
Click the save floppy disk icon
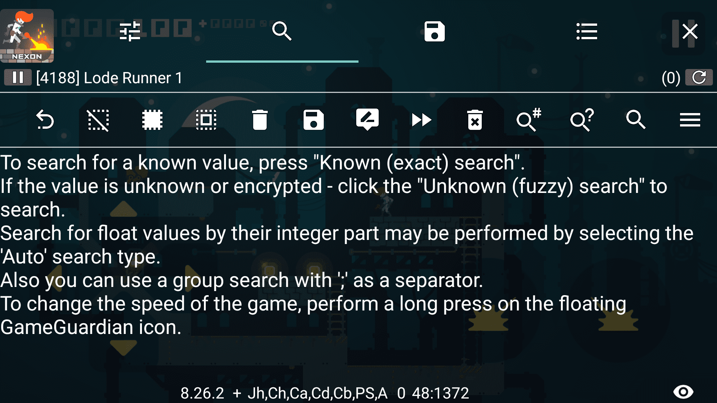(434, 31)
